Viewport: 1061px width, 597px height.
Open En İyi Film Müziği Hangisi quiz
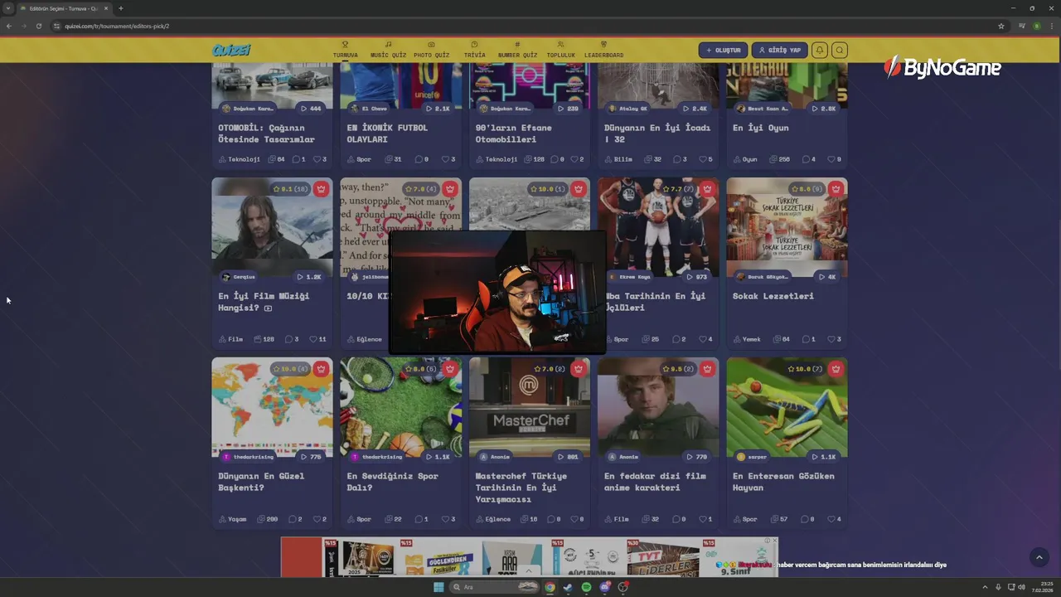264,302
